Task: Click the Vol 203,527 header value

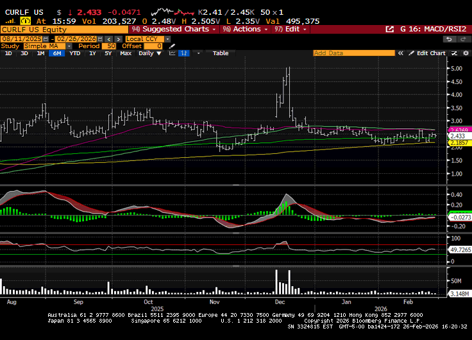Action: [x=109, y=21]
